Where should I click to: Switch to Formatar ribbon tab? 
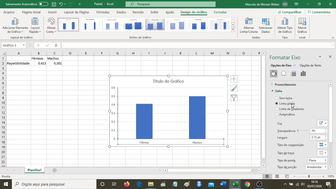220,12
